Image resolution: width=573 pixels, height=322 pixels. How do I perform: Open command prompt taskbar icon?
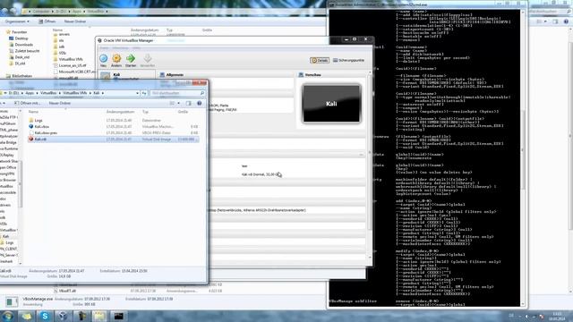tap(118, 316)
